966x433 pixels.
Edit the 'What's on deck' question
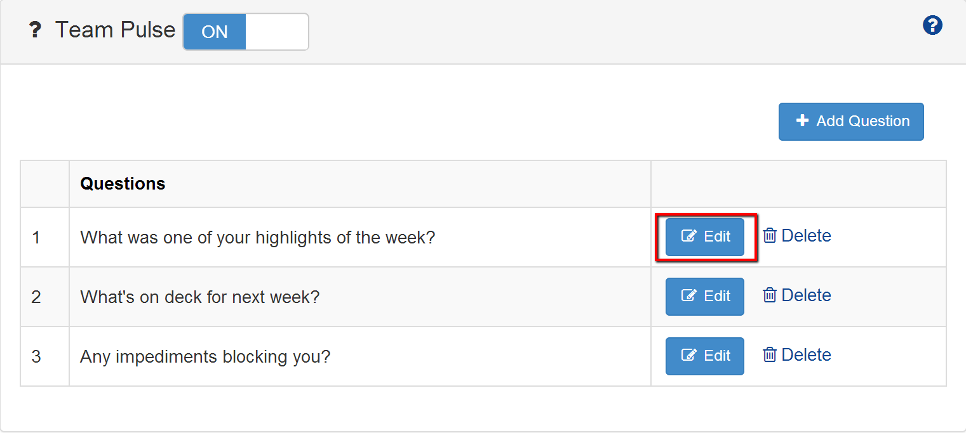(x=705, y=296)
